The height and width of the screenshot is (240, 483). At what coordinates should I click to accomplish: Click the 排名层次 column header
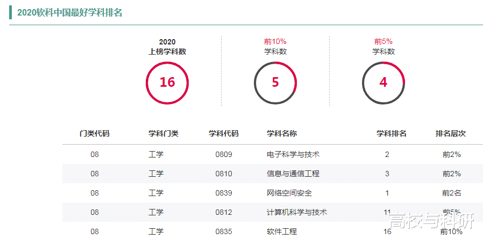click(450, 133)
